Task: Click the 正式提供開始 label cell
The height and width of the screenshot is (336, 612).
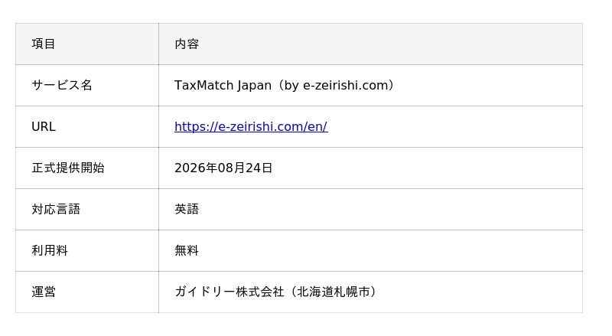Action: point(87,168)
